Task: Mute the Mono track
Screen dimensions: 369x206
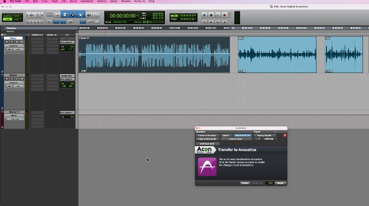Action: 22,42
